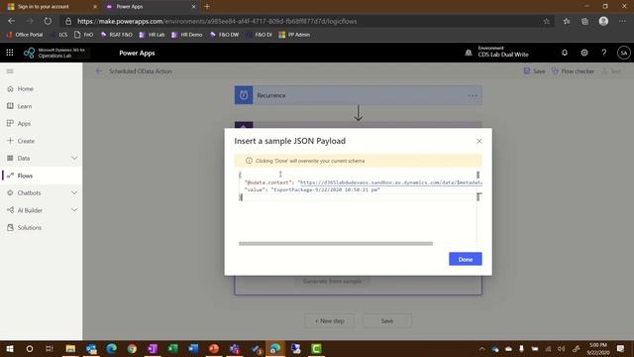Image resolution: width=634 pixels, height=357 pixels.
Task: Select the Power Apps browser tab
Action: coord(151,7)
